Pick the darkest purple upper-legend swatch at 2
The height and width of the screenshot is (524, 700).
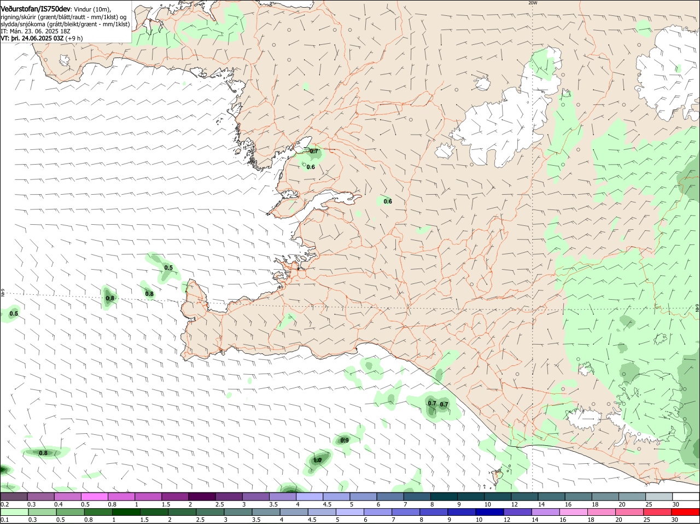pos(202,497)
